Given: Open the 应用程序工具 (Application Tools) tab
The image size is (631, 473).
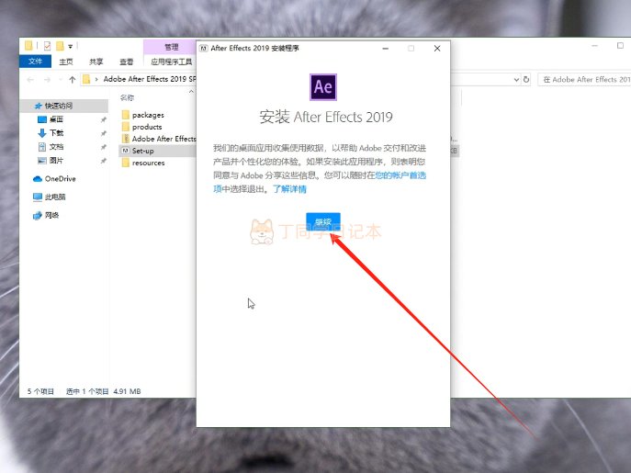Looking at the screenshot, I should pos(172,62).
